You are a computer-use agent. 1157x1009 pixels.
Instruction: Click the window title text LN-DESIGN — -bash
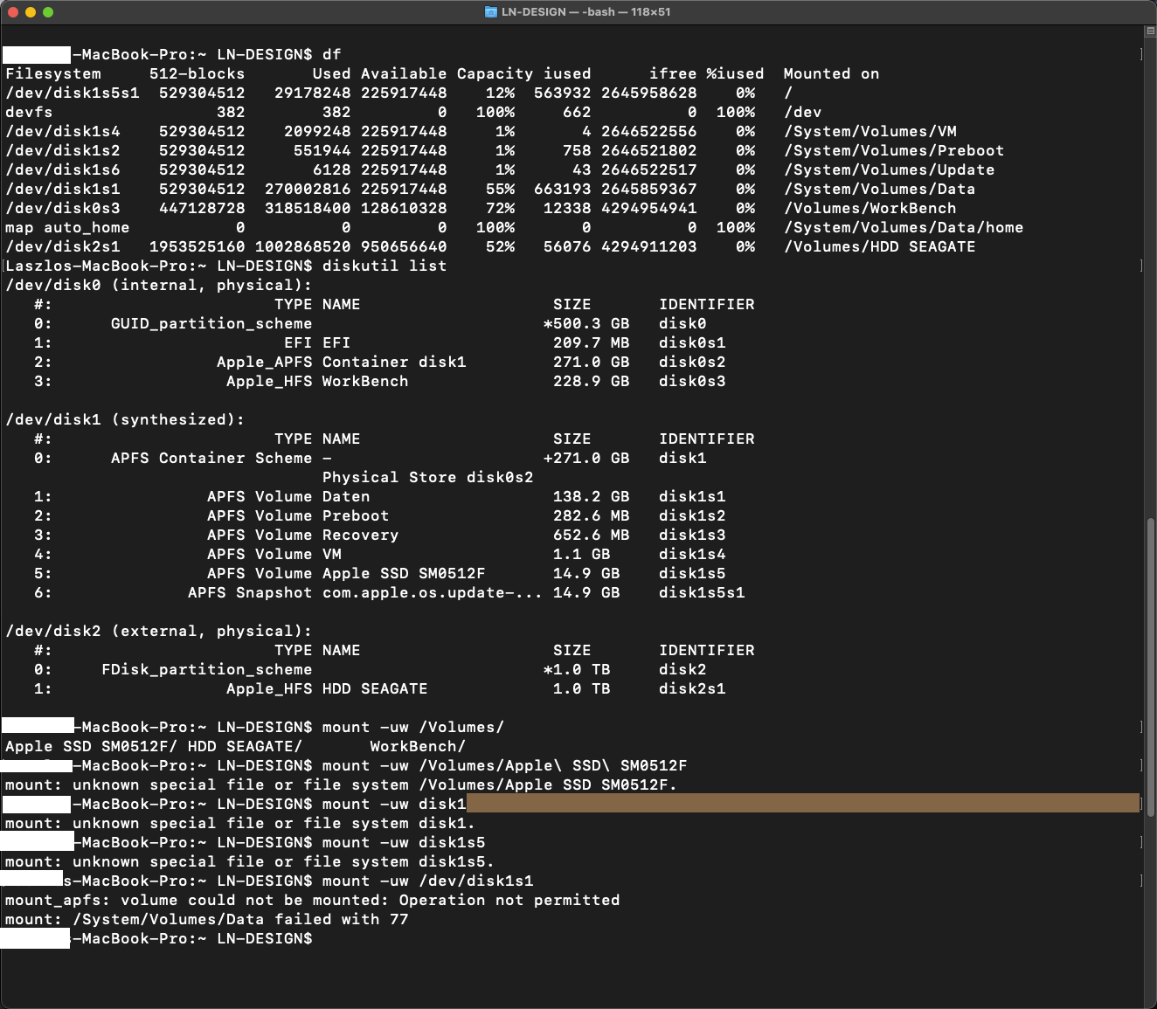point(585,12)
